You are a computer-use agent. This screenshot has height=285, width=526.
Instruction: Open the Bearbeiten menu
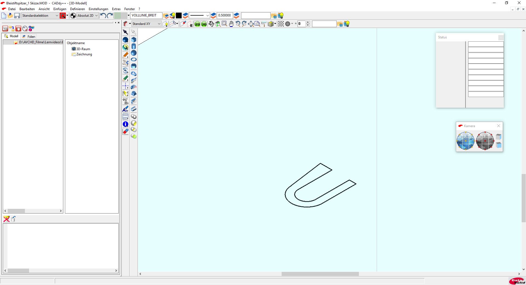pyautogui.click(x=27, y=9)
